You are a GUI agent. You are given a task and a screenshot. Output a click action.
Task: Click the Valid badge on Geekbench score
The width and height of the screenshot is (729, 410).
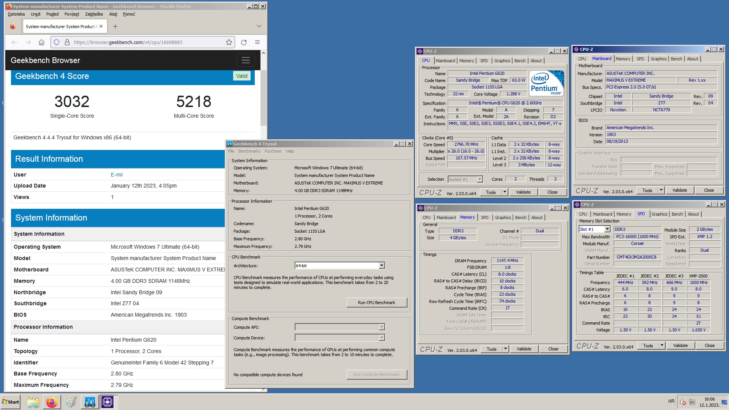pos(241,76)
